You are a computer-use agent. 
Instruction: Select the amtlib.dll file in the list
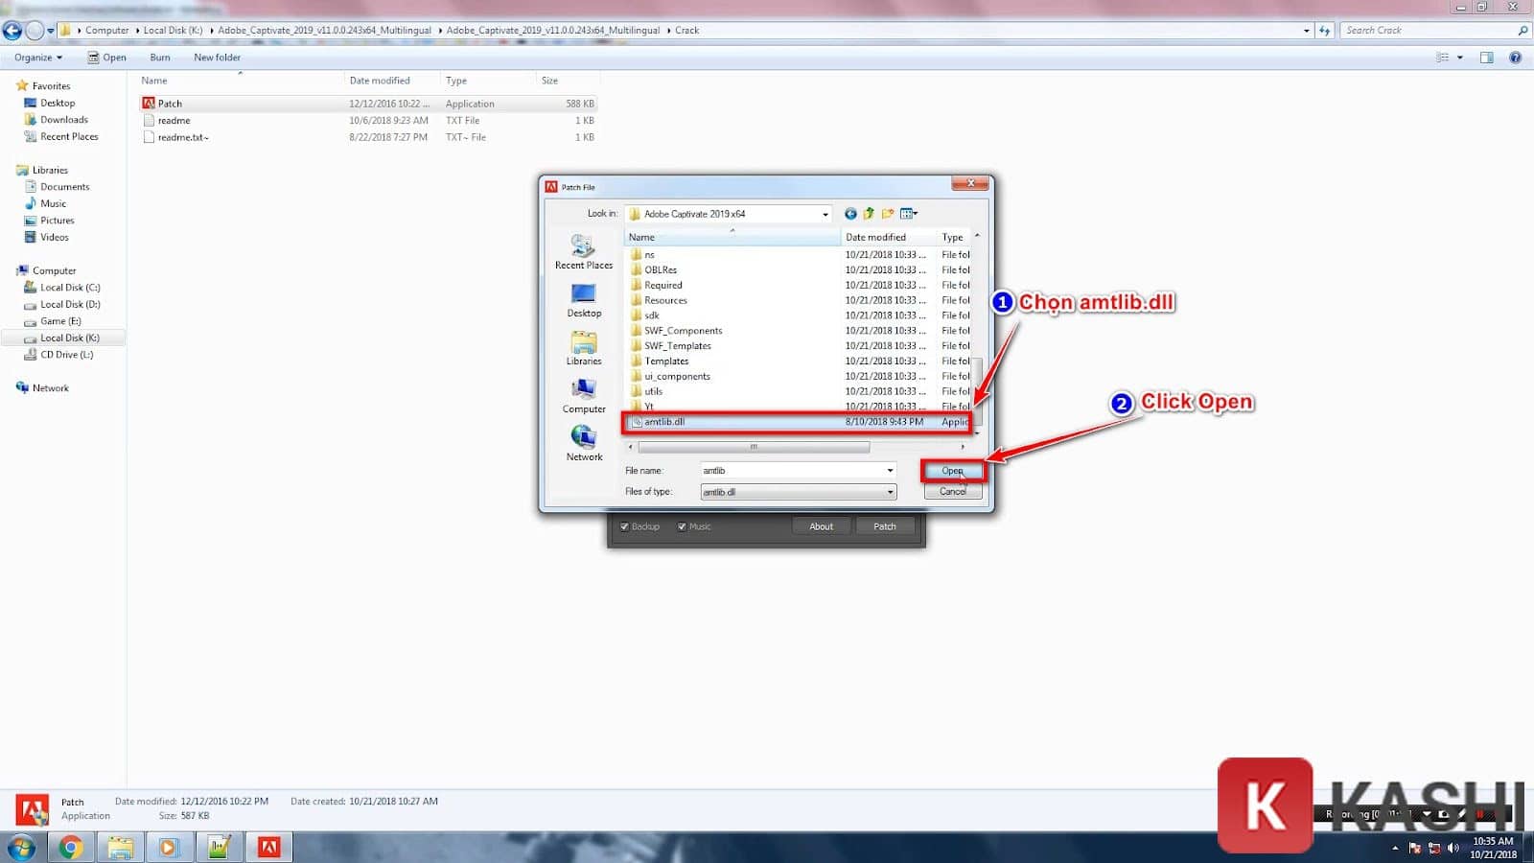664,422
